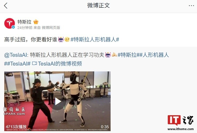
Task: Open the #特斯拉人形机器人# hashtag in the post
Action: pos(95,40)
